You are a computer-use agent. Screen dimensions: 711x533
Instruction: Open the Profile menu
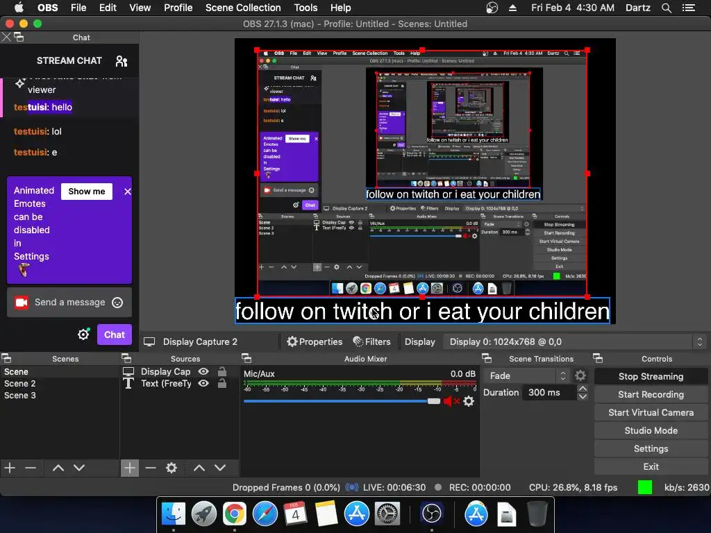tap(178, 8)
